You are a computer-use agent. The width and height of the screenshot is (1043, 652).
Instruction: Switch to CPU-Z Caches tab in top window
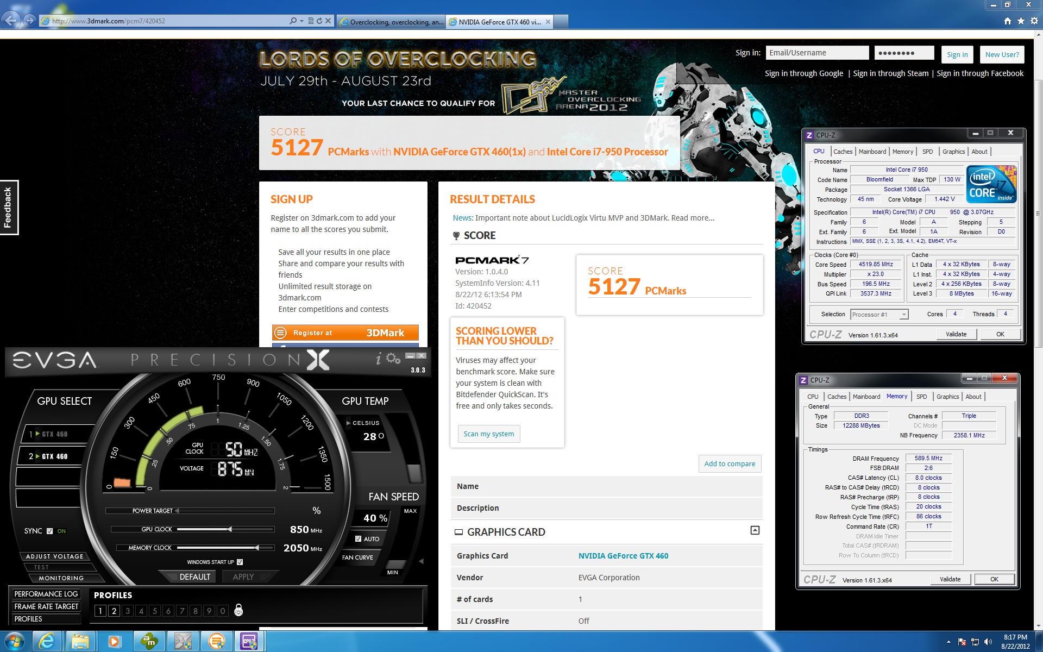click(843, 152)
